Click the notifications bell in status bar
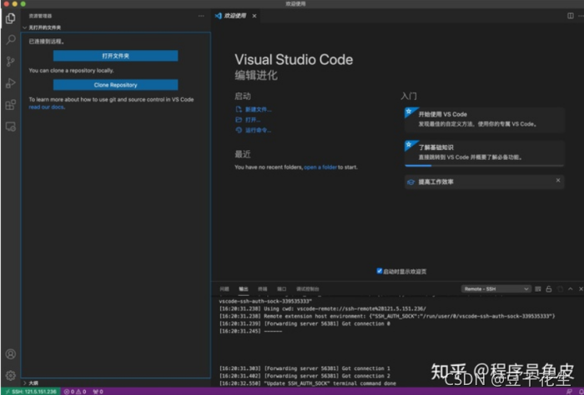Viewport: 584px width, 395px height. coord(581,392)
